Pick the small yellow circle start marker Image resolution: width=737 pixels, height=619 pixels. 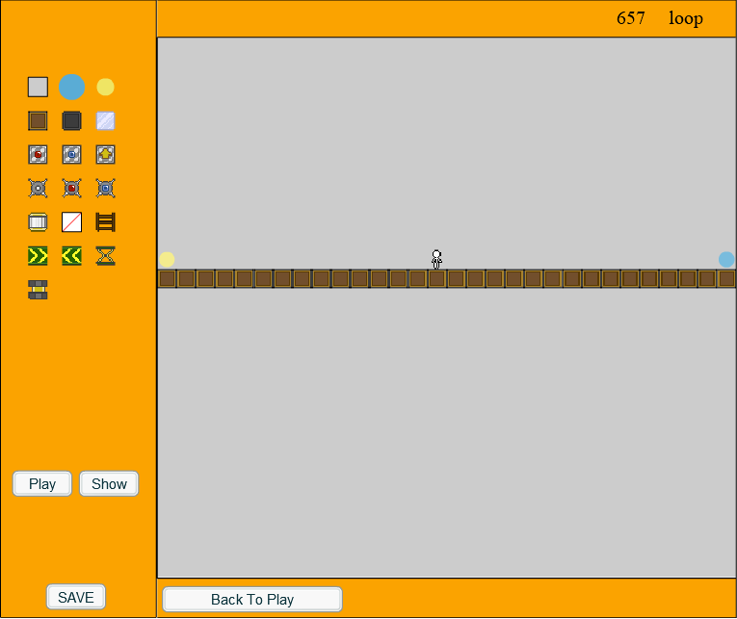[x=105, y=87]
